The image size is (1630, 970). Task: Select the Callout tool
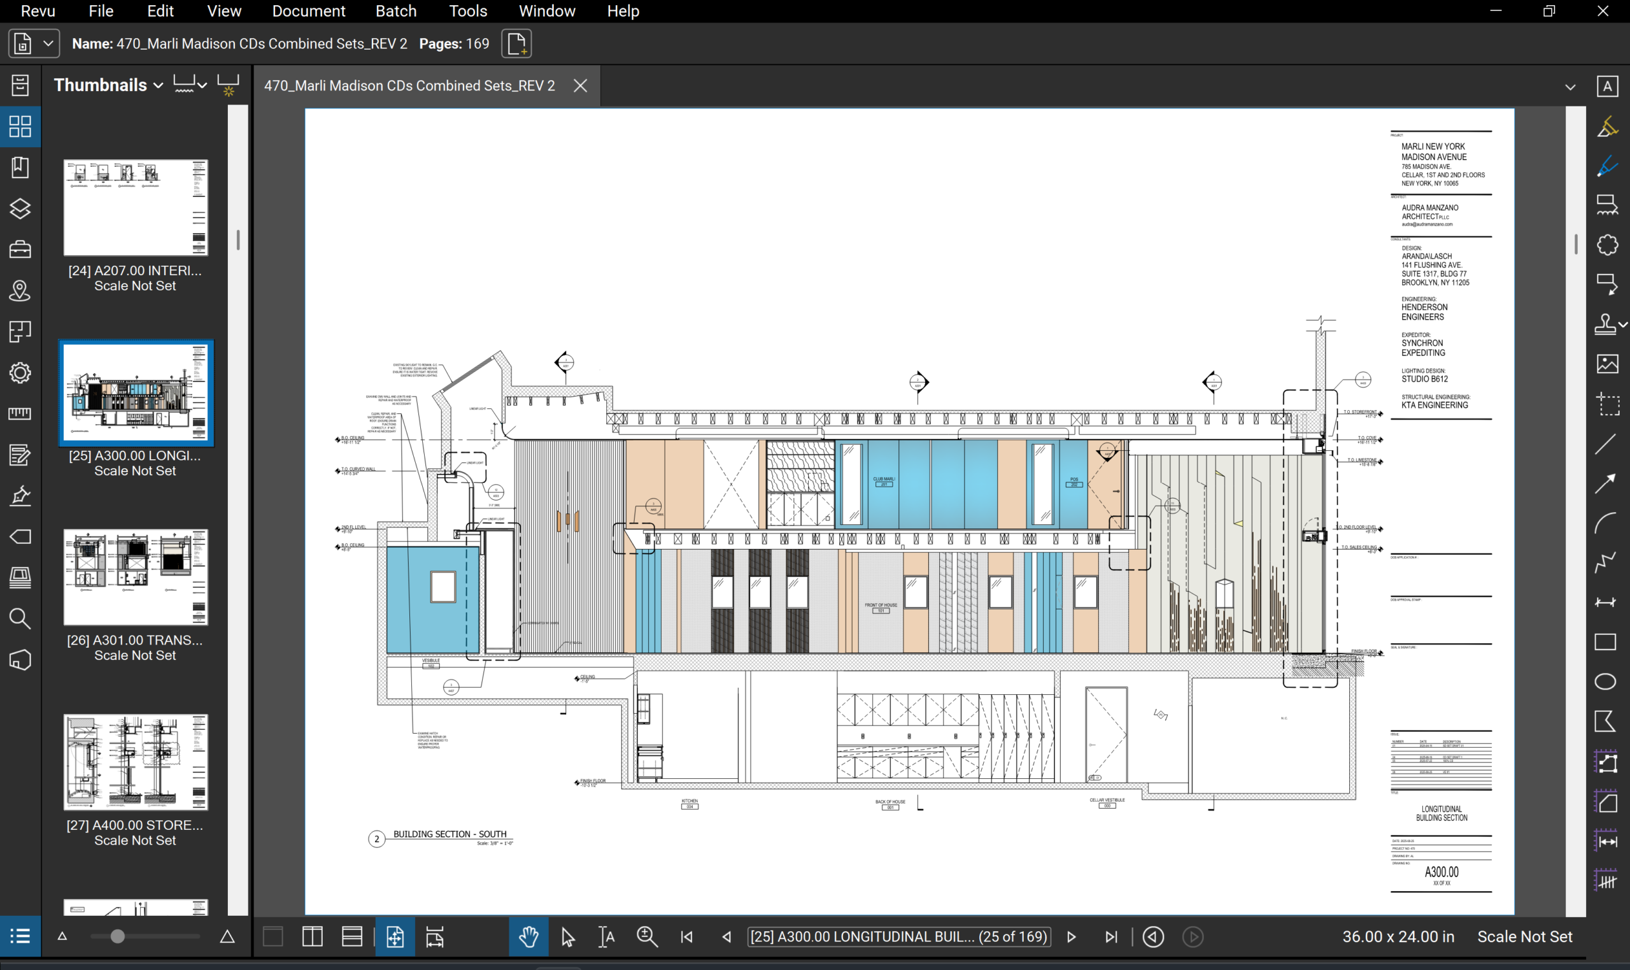coord(1607,284)
